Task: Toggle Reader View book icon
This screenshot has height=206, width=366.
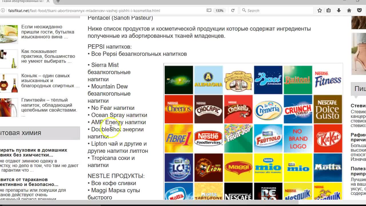Action: click(209, 11)
